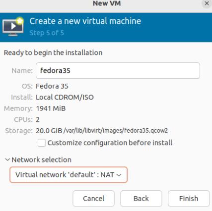
Task: Close the New VM dialog window
Action: 207,3
